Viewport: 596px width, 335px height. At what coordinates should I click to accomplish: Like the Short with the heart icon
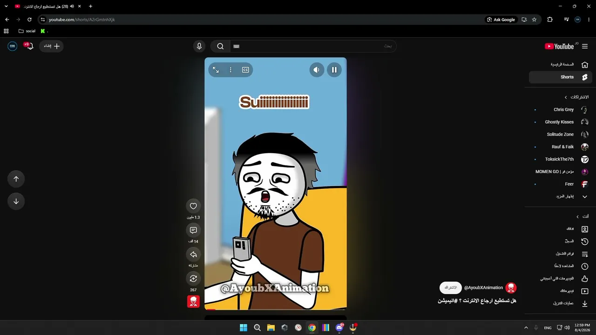tap(193, 206)
